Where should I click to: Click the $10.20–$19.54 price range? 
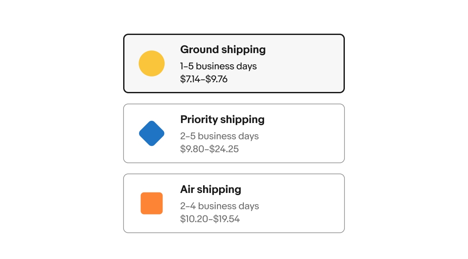tap(210, 219)
